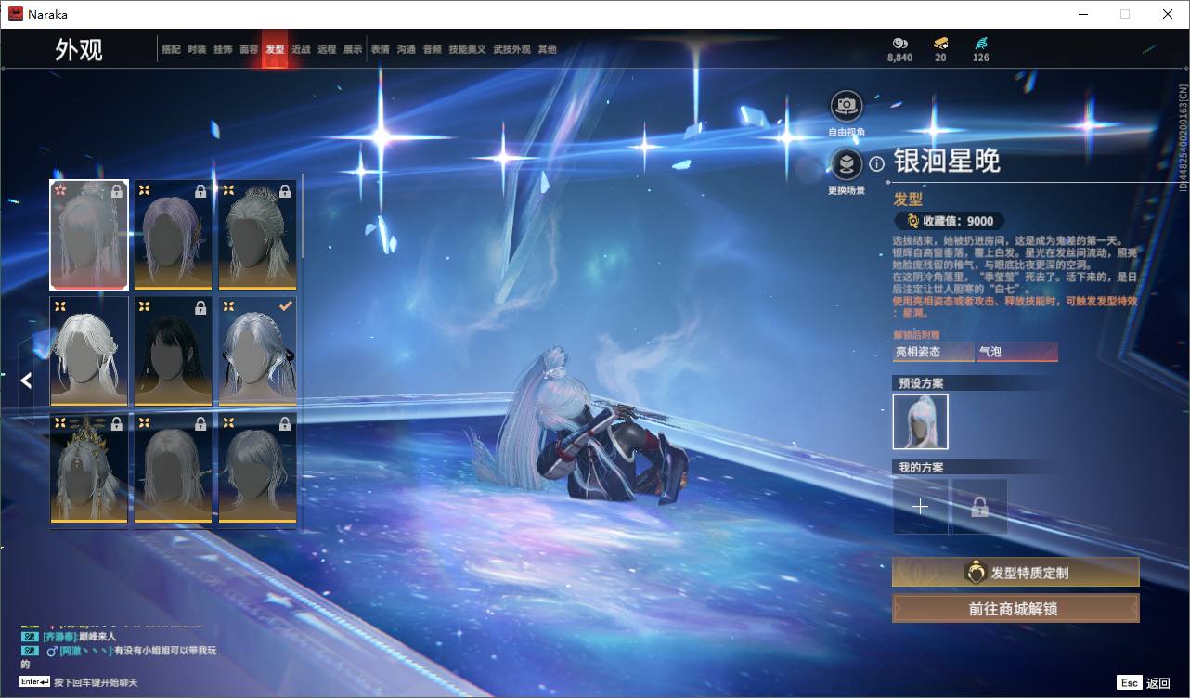The width and height of the screenshot is (1190, 698).
Task: Open the 面容 tab
Action: (x=249, y=49)
